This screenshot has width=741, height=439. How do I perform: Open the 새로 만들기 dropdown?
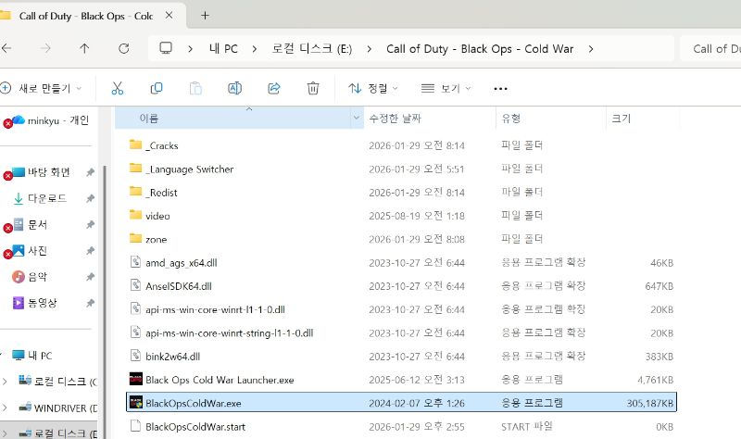43,89
